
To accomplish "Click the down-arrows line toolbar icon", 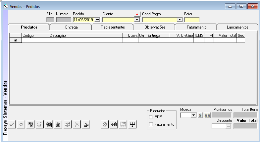I will [x=132, y=124].
